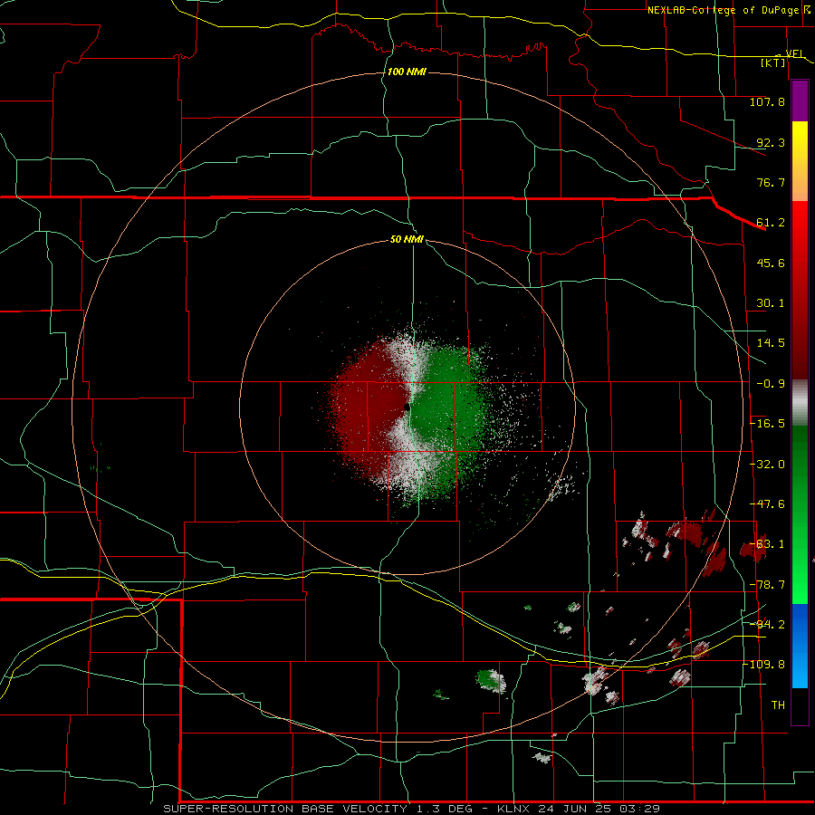Click the black radar site dot at center
This screenshot has height=815, width=815.
(407, 407)
